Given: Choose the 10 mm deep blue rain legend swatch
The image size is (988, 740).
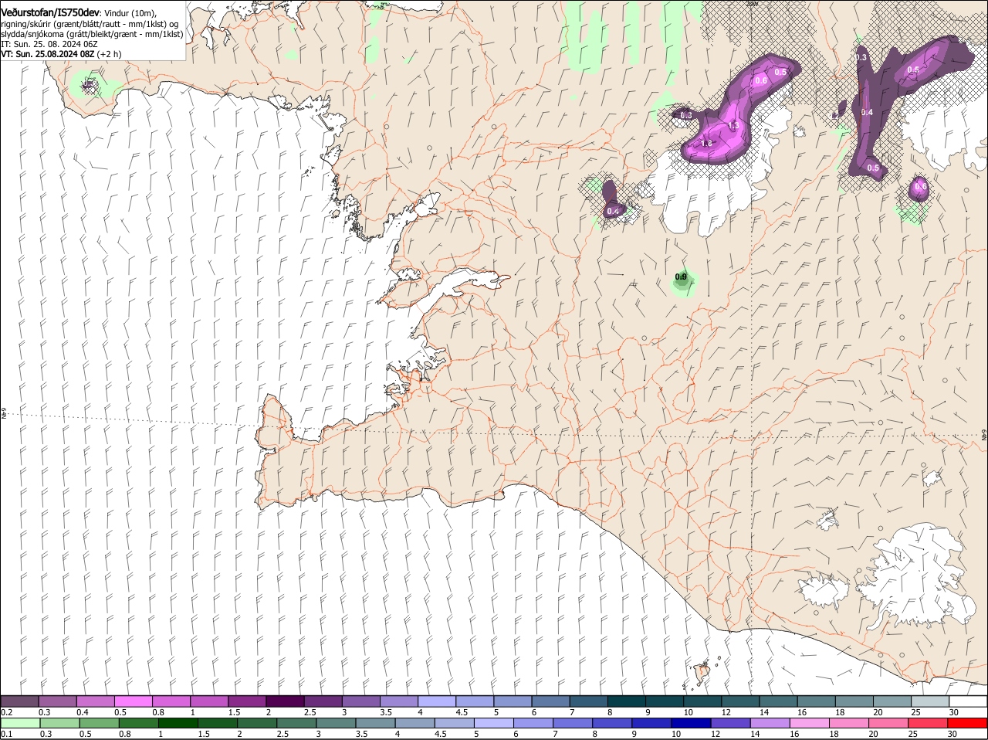Looking at the screenshot, I should pos(689,723).
